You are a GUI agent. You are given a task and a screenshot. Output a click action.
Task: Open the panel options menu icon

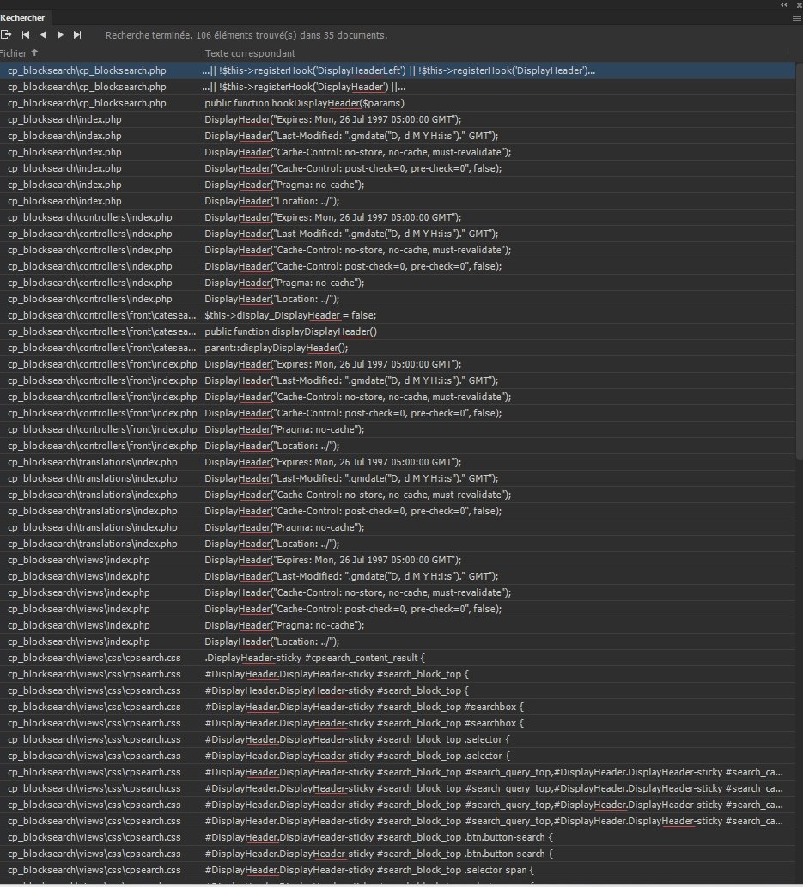[797, 17]
